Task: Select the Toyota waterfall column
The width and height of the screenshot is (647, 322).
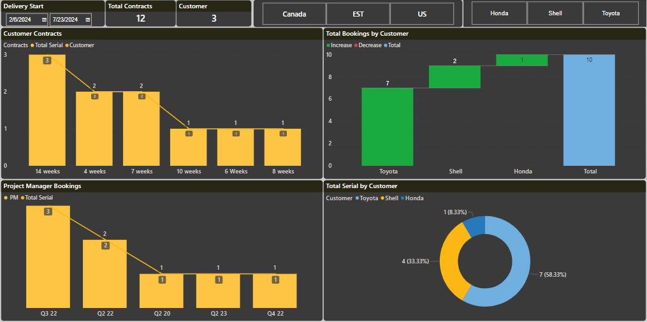Action: point(388,127)
